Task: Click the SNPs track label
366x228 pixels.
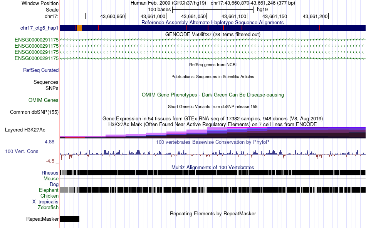Action: coord(52,88)
